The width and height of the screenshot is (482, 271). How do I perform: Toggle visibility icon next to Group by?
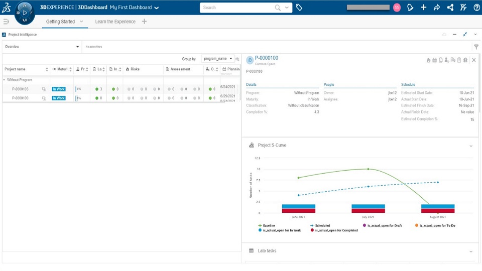pos(237,59)
